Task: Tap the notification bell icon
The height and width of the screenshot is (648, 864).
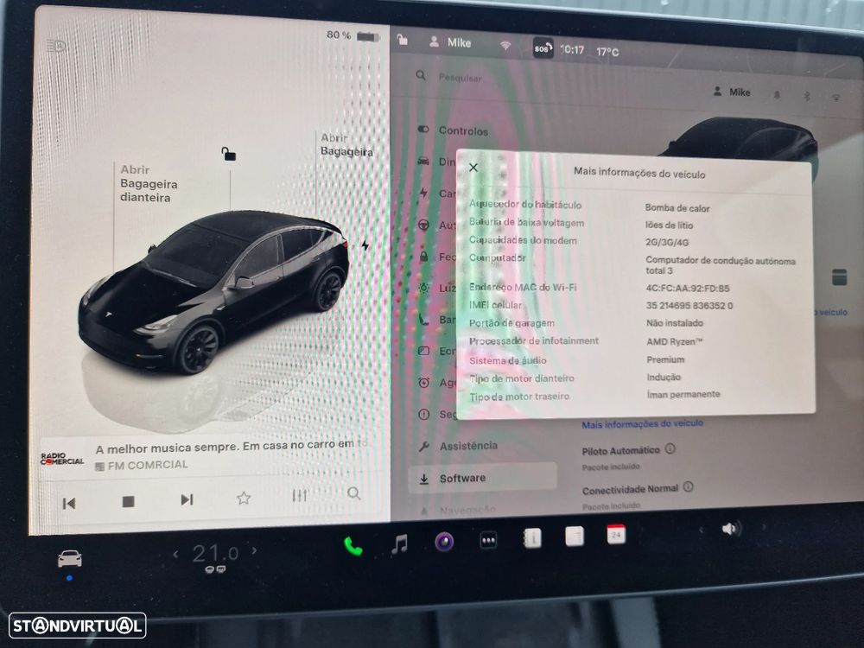Action: click(777, 95)
